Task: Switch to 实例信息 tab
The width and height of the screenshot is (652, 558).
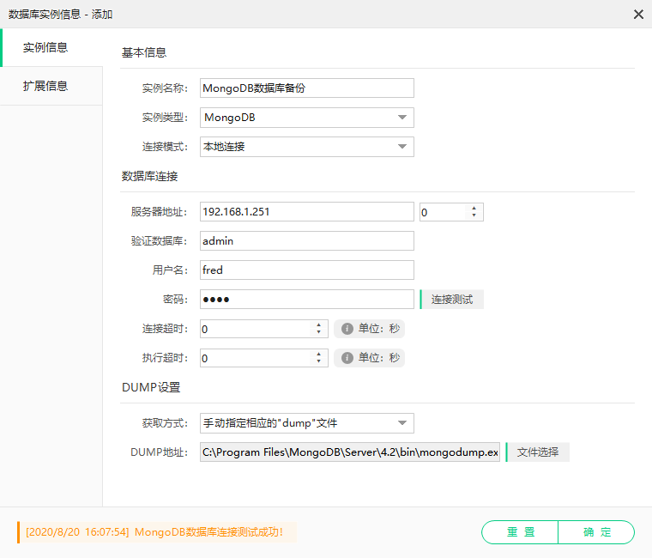Action: (x=51, y=47)
